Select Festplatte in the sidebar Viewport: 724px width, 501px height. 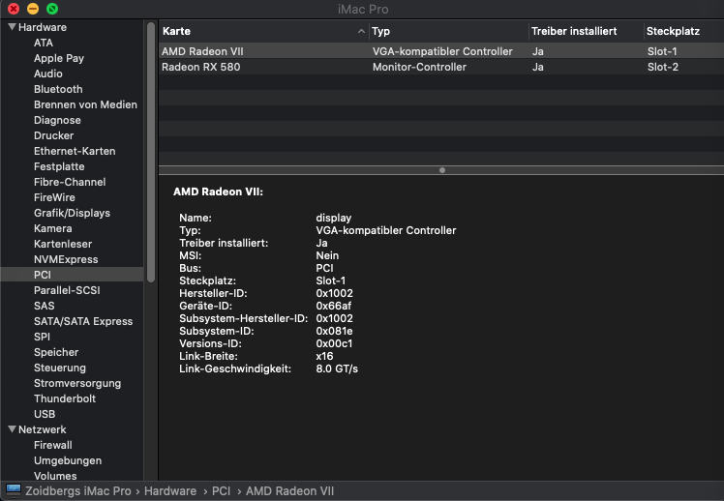pos(59,166)
